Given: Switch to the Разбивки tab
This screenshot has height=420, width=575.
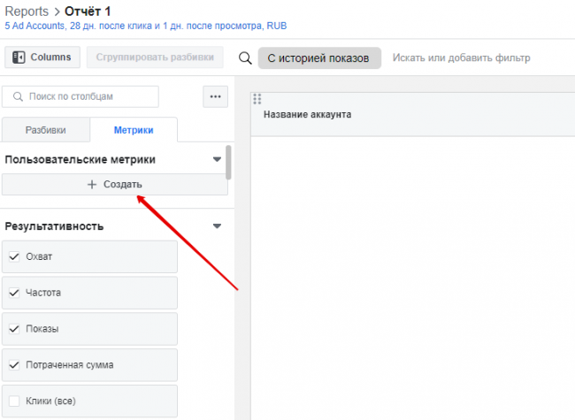Looking at the screenshot, I should (x=45, y=130).
